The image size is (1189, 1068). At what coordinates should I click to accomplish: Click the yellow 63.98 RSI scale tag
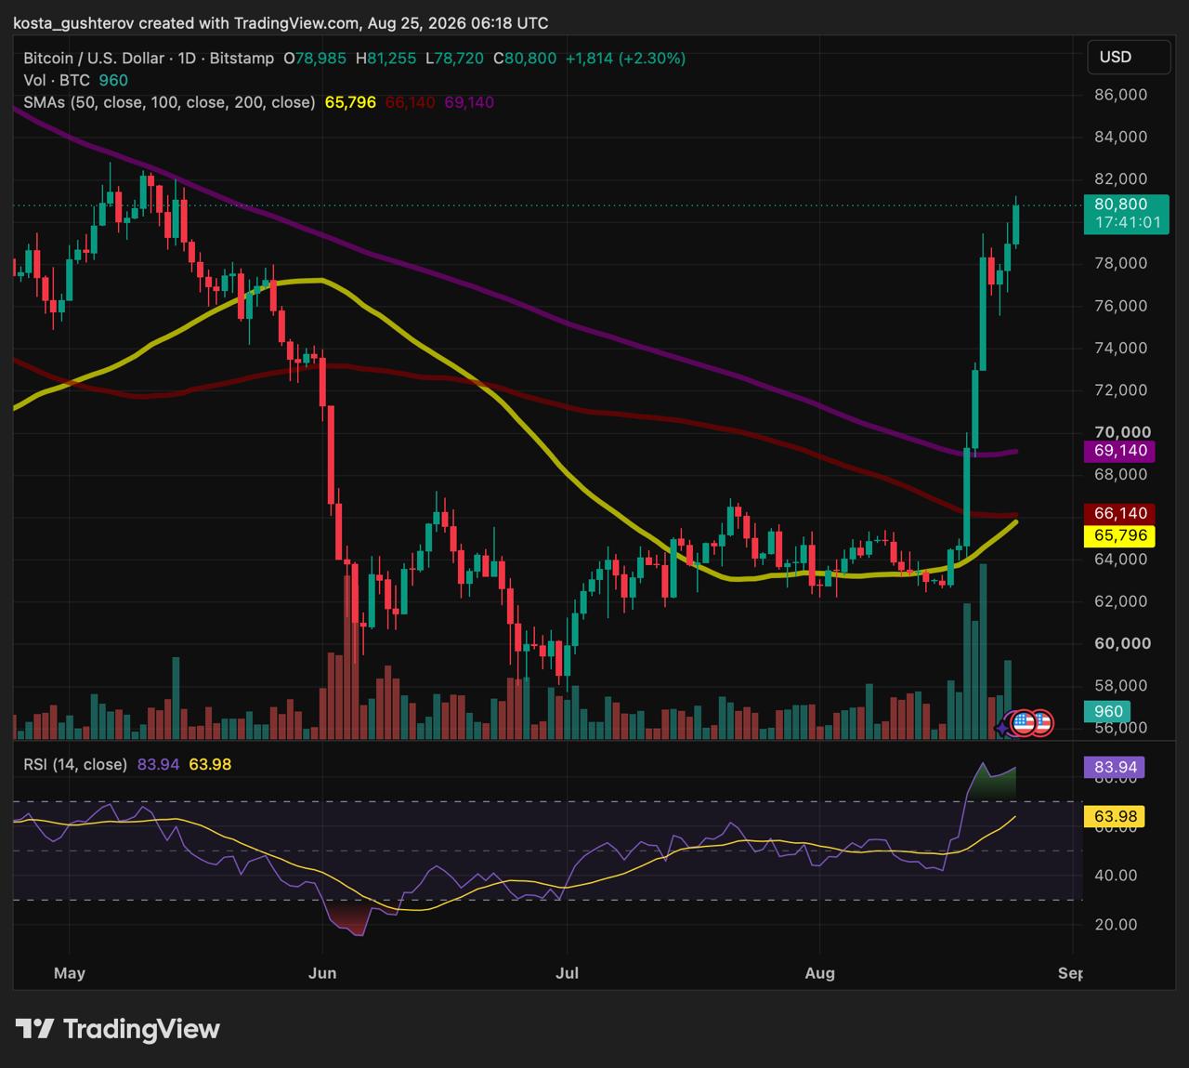click(1115, 817)
